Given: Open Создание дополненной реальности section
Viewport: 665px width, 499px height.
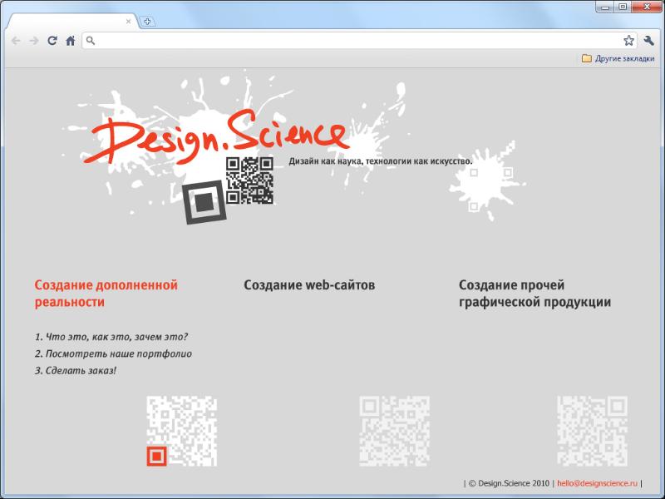Looking at the screenshot, I should [106, 294].
